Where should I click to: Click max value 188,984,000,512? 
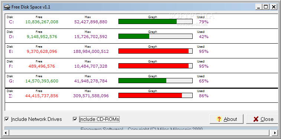pyautogui.click(x=91, y=51)
